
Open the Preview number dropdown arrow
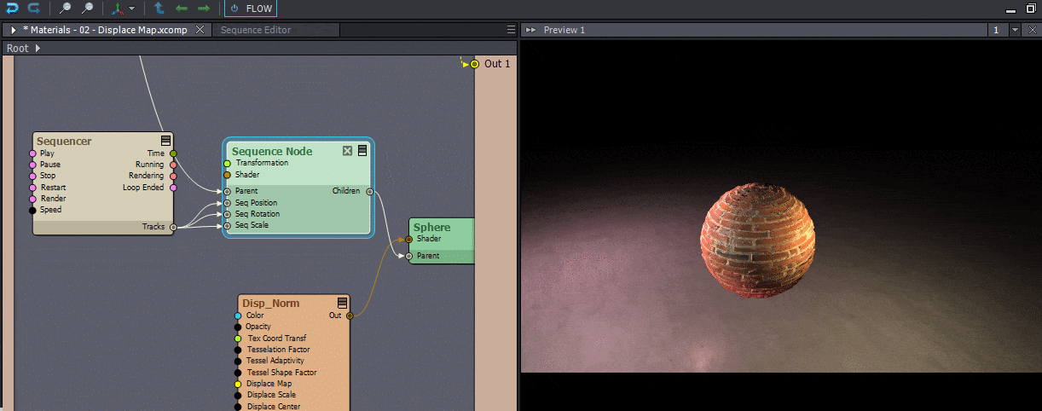(x=1015, y=30)
